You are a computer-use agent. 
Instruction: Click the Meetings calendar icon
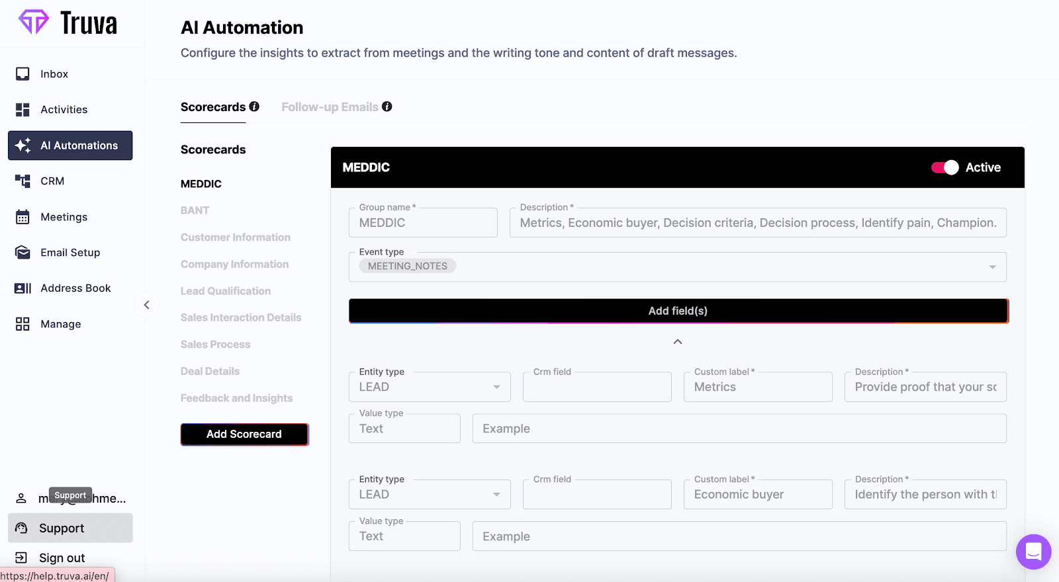23,217
